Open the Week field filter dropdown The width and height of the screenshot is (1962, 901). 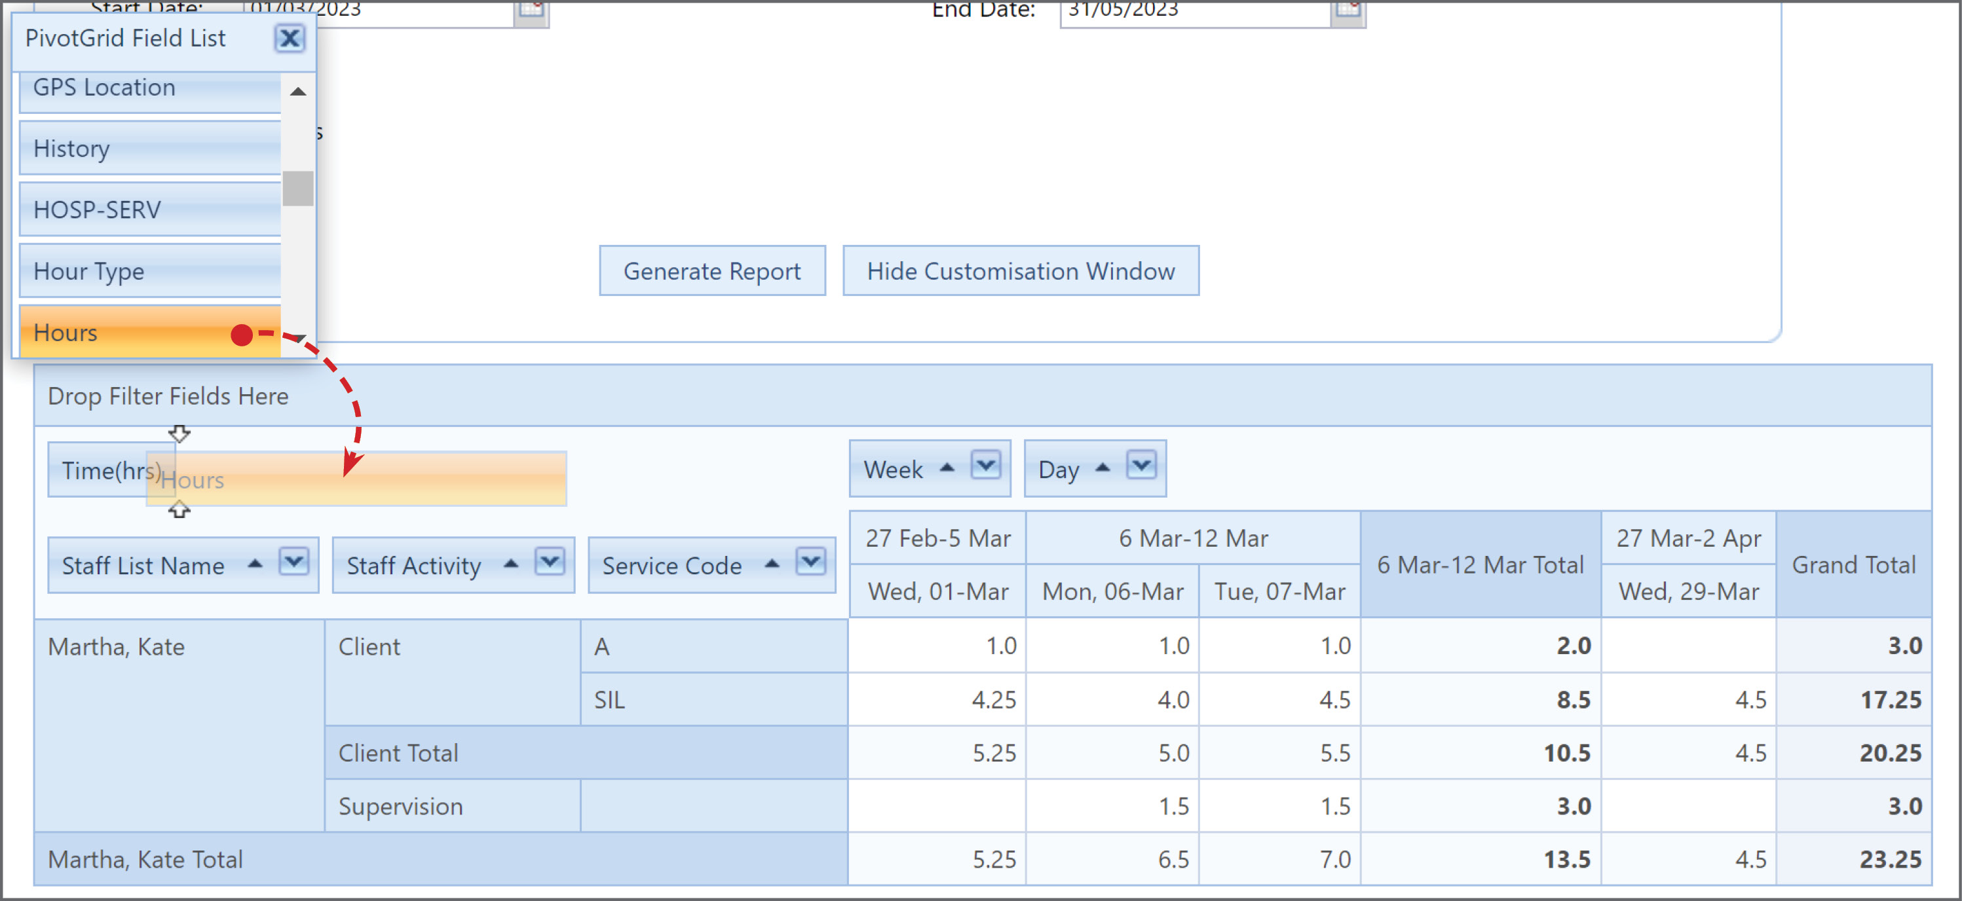(985, 466)
